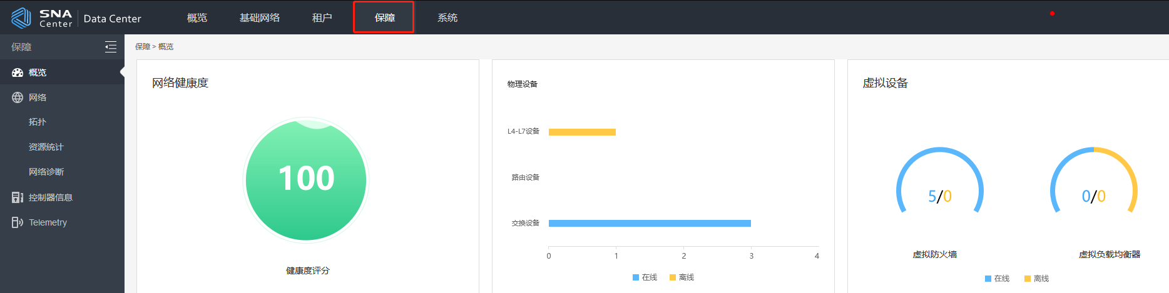Switch to the 租户 top menu
This screenshot has height=293, width=1169.
tap(322, 18)
